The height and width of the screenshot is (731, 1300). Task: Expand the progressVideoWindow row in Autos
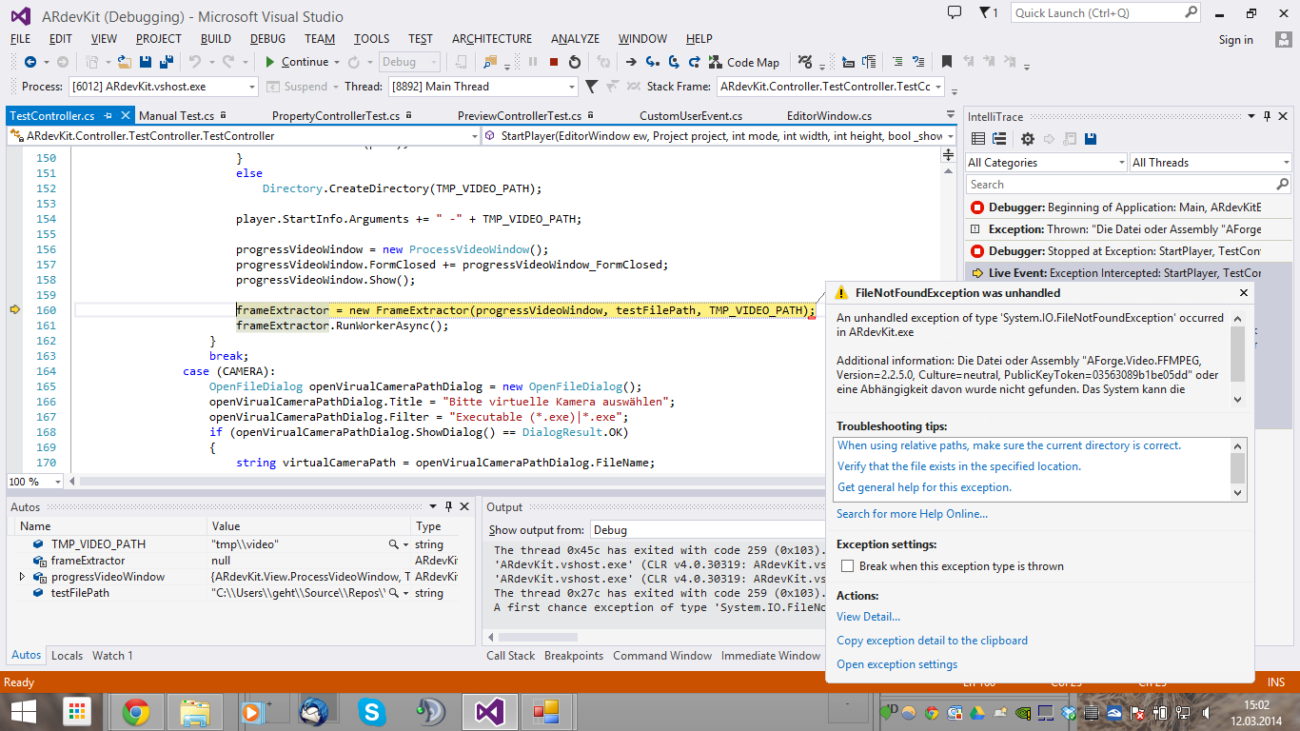click(22, 577)
